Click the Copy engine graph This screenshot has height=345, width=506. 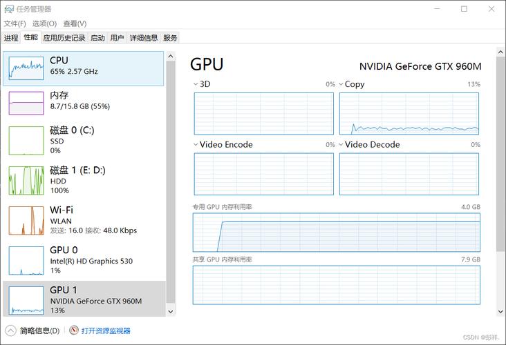coord(409,114)
